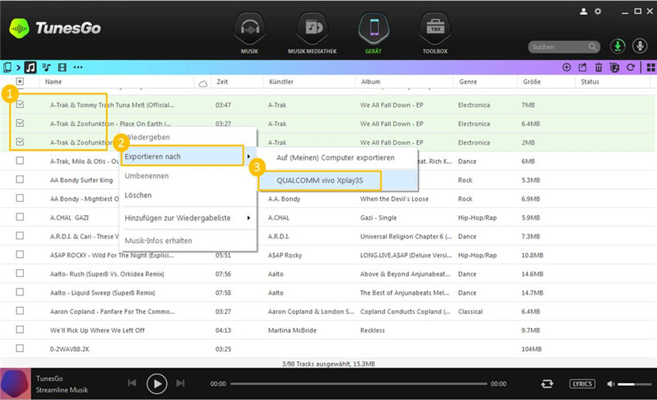Toggle the select-all header checkbox

(x=19, y=81)
